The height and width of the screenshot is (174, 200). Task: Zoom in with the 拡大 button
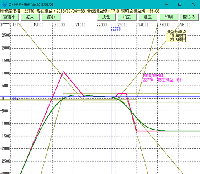tap(30, 17)
